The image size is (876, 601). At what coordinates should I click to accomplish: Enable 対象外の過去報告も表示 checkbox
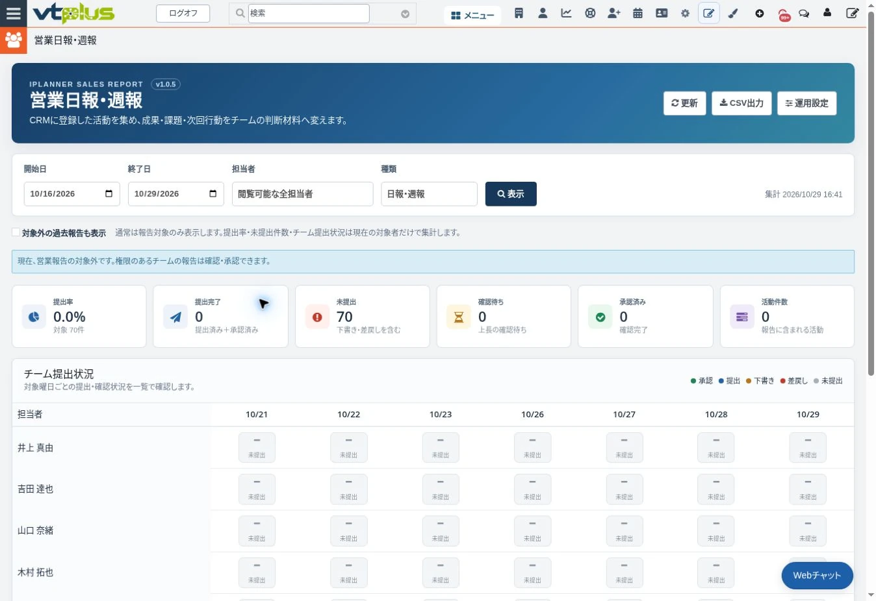[x=16, y=232]
